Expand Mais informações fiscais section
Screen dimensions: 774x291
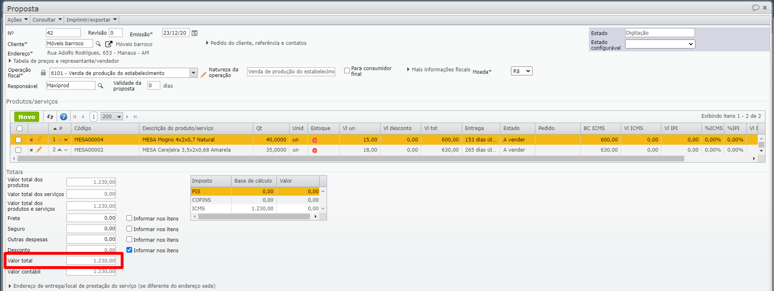pyautogui.click(x=438, y=69)
